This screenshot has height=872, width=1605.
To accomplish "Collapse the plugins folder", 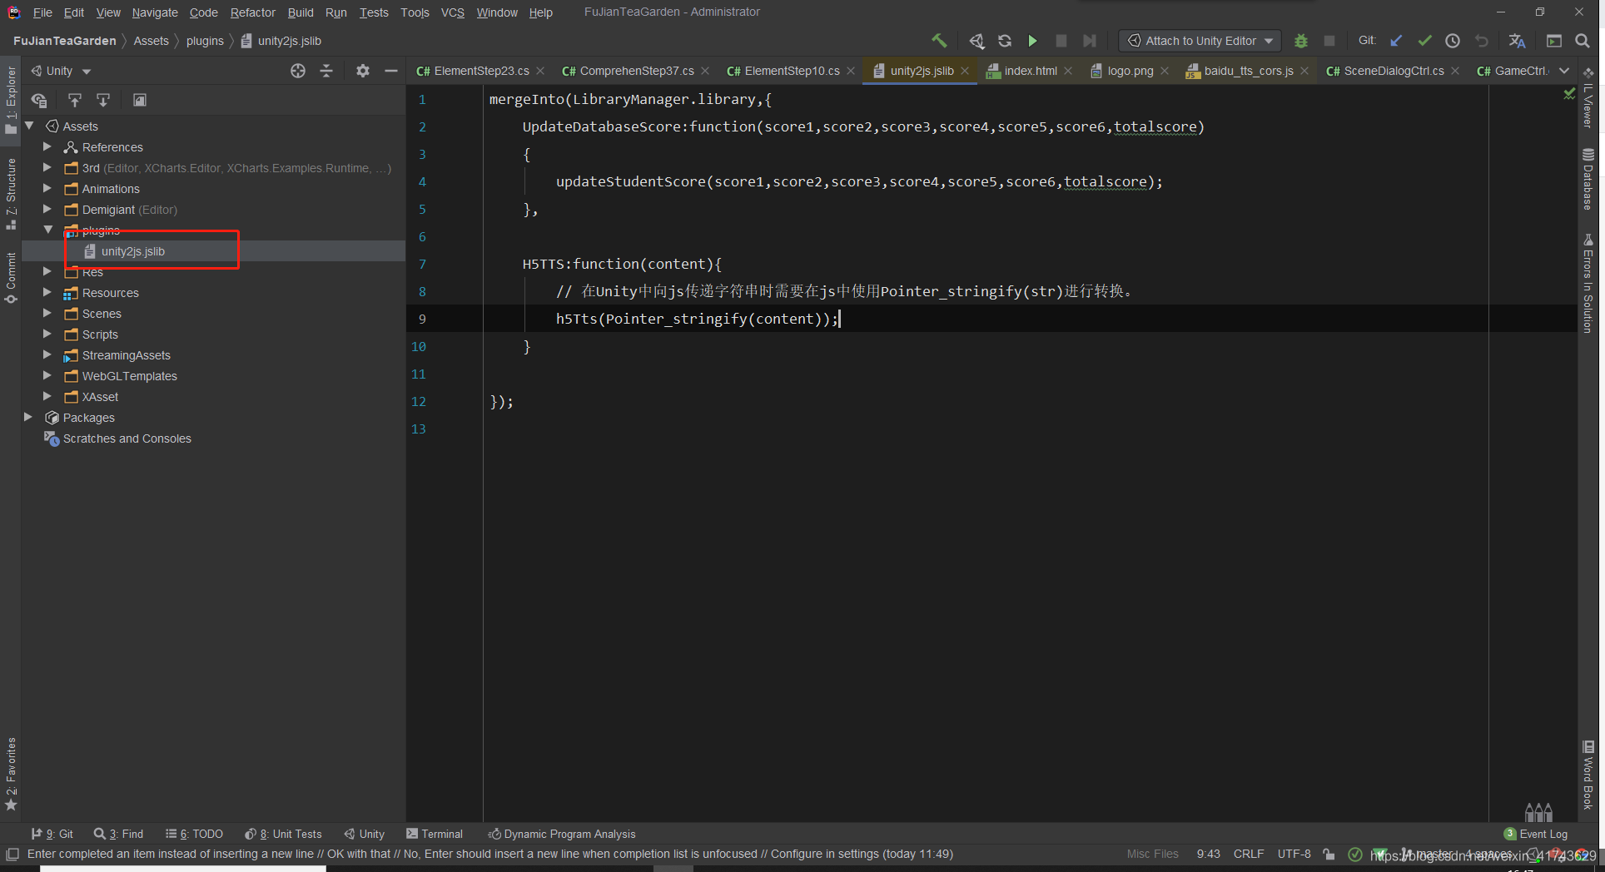I will 47,230.
